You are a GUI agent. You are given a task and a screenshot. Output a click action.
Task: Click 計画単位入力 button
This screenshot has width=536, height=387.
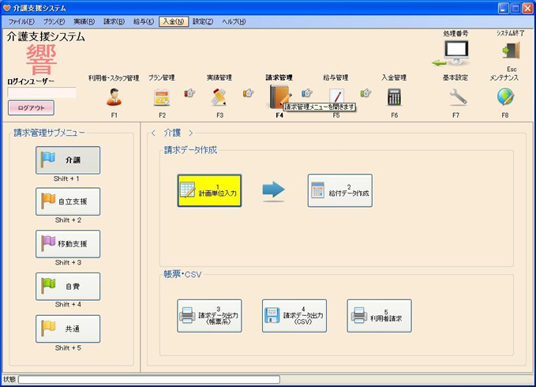pyautogui.click(x=209, y=190)
